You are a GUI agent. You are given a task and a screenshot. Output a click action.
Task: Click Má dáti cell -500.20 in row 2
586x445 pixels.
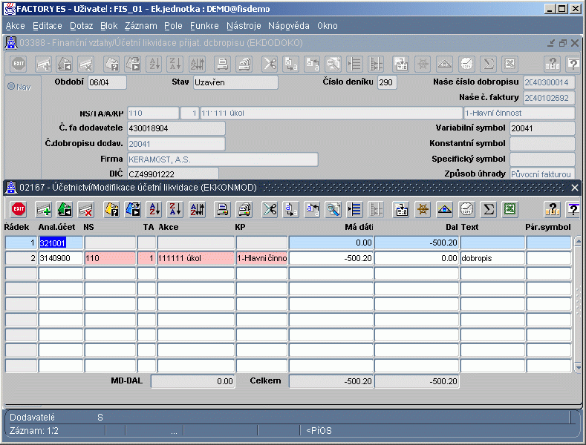[x=331, y=258]
